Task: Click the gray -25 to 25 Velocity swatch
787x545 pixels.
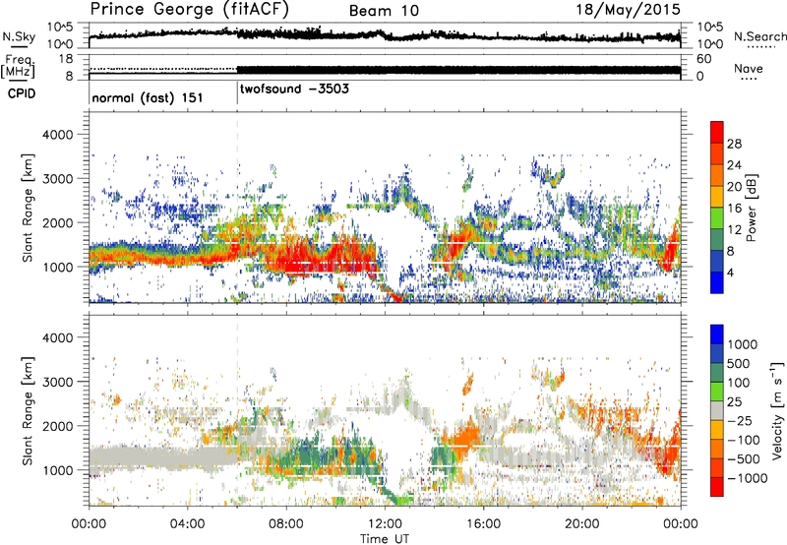Action: (x=717, y=410)
